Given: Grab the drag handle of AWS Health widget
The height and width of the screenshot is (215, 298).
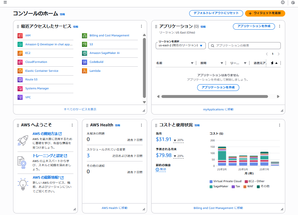Looking at the screenshot, I should click(x=87, y=125).
